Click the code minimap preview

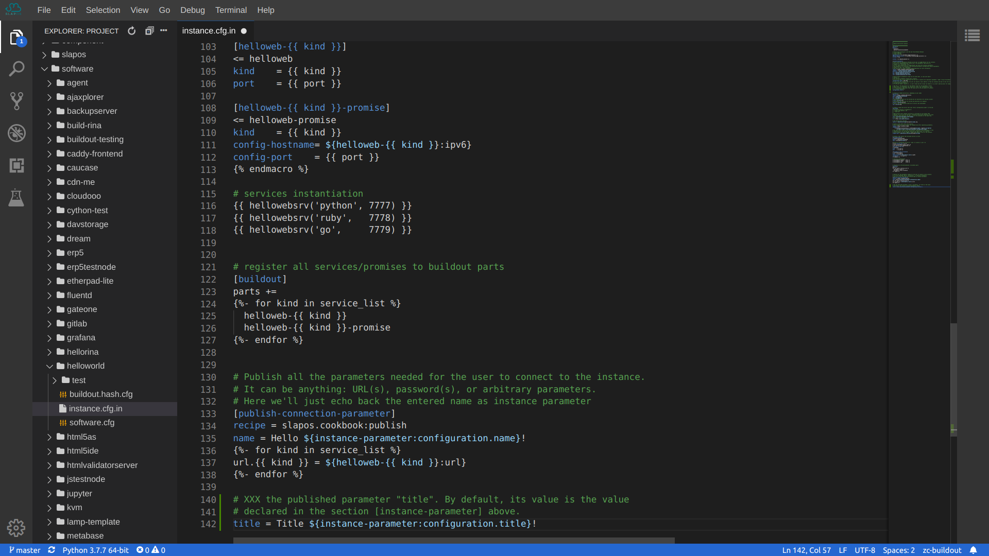pos(920,114)
